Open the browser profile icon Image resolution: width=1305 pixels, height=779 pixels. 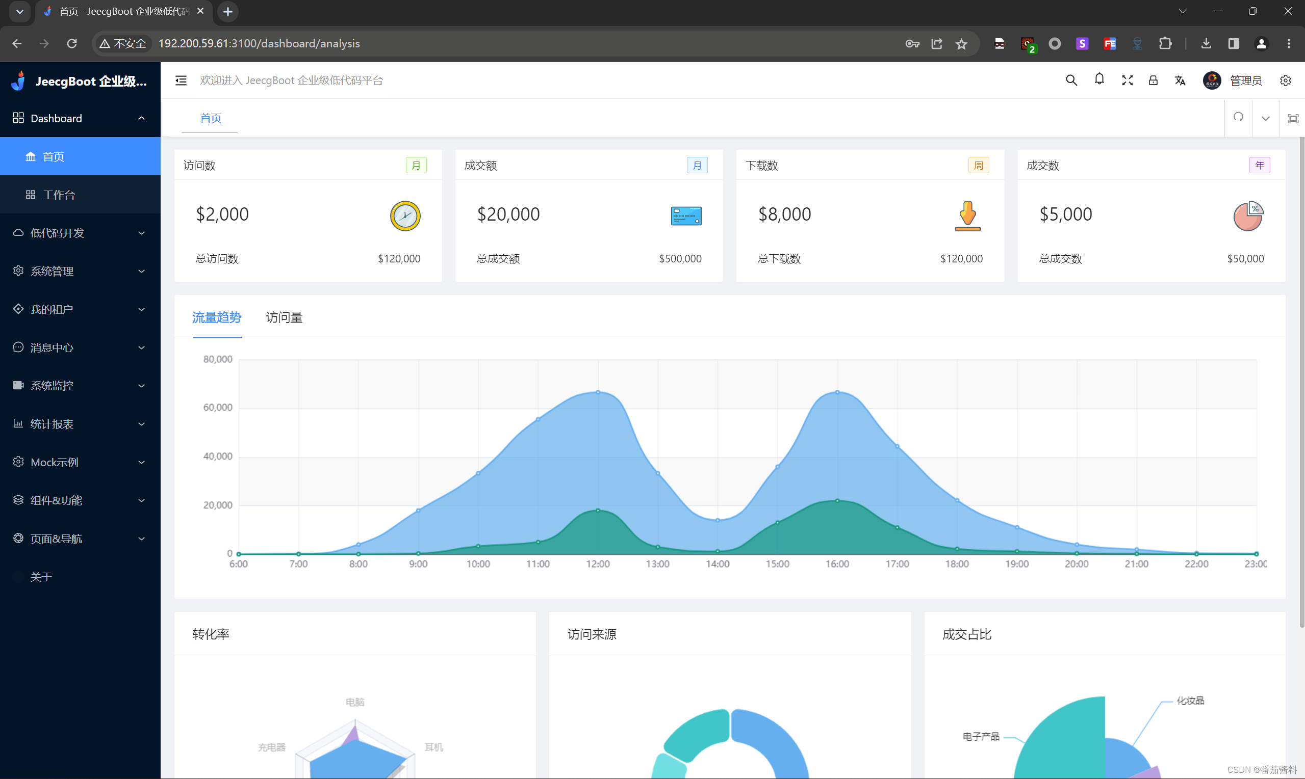(x=1261, y=44)
